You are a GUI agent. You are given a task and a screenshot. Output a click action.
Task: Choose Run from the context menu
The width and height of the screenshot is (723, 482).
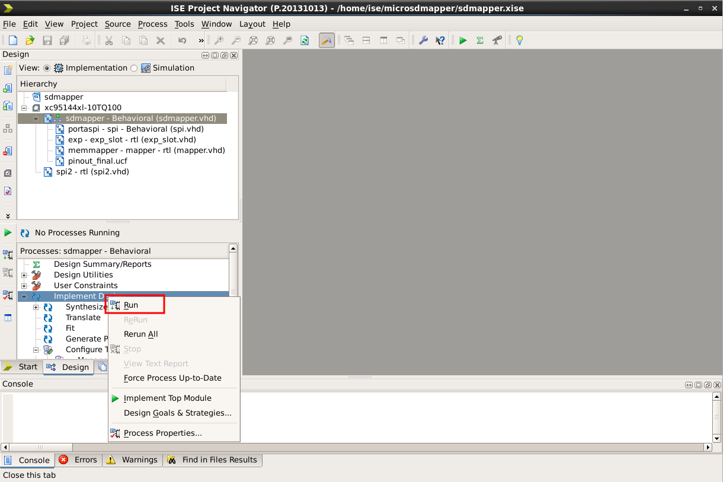click(x=131, y=305)
